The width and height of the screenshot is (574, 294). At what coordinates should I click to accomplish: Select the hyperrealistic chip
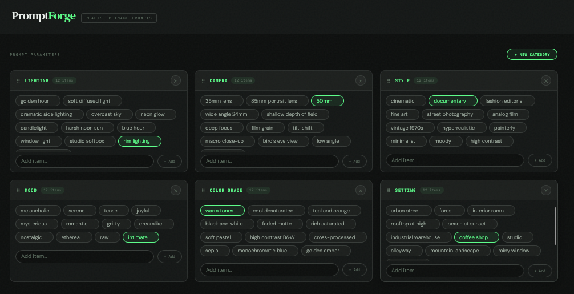462,128
